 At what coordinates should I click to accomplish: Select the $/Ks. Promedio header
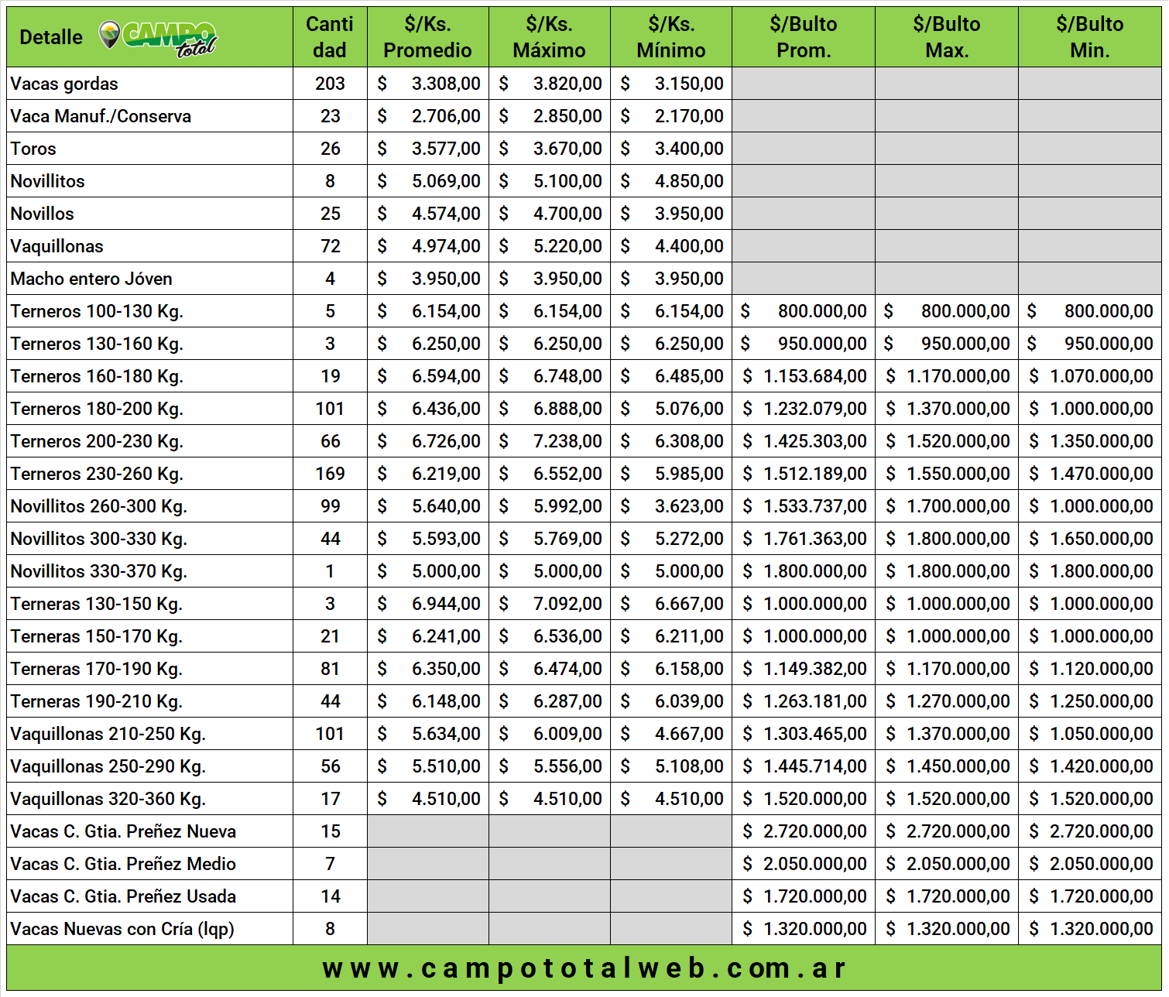[427, 37]
